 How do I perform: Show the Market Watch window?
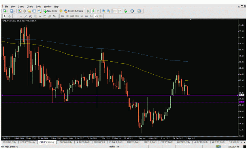click(20, 11)
